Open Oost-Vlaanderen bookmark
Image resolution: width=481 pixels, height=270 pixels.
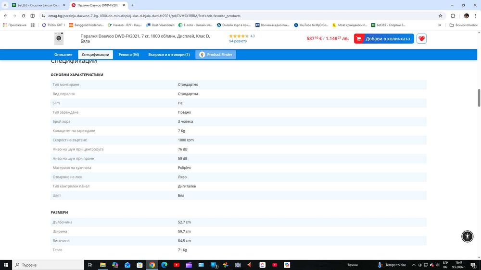coord(160,25)
